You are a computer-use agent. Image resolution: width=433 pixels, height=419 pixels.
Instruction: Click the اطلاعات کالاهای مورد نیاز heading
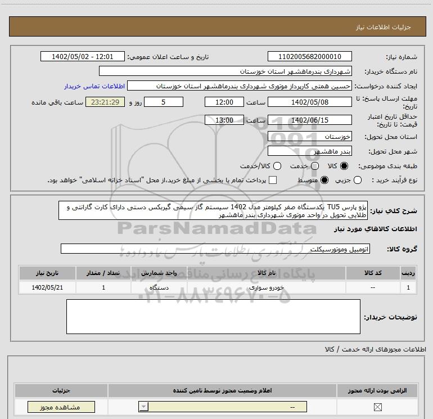pos(375,229)
